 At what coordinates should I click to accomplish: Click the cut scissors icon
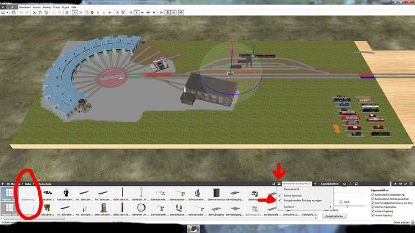(x=34, y=12)
